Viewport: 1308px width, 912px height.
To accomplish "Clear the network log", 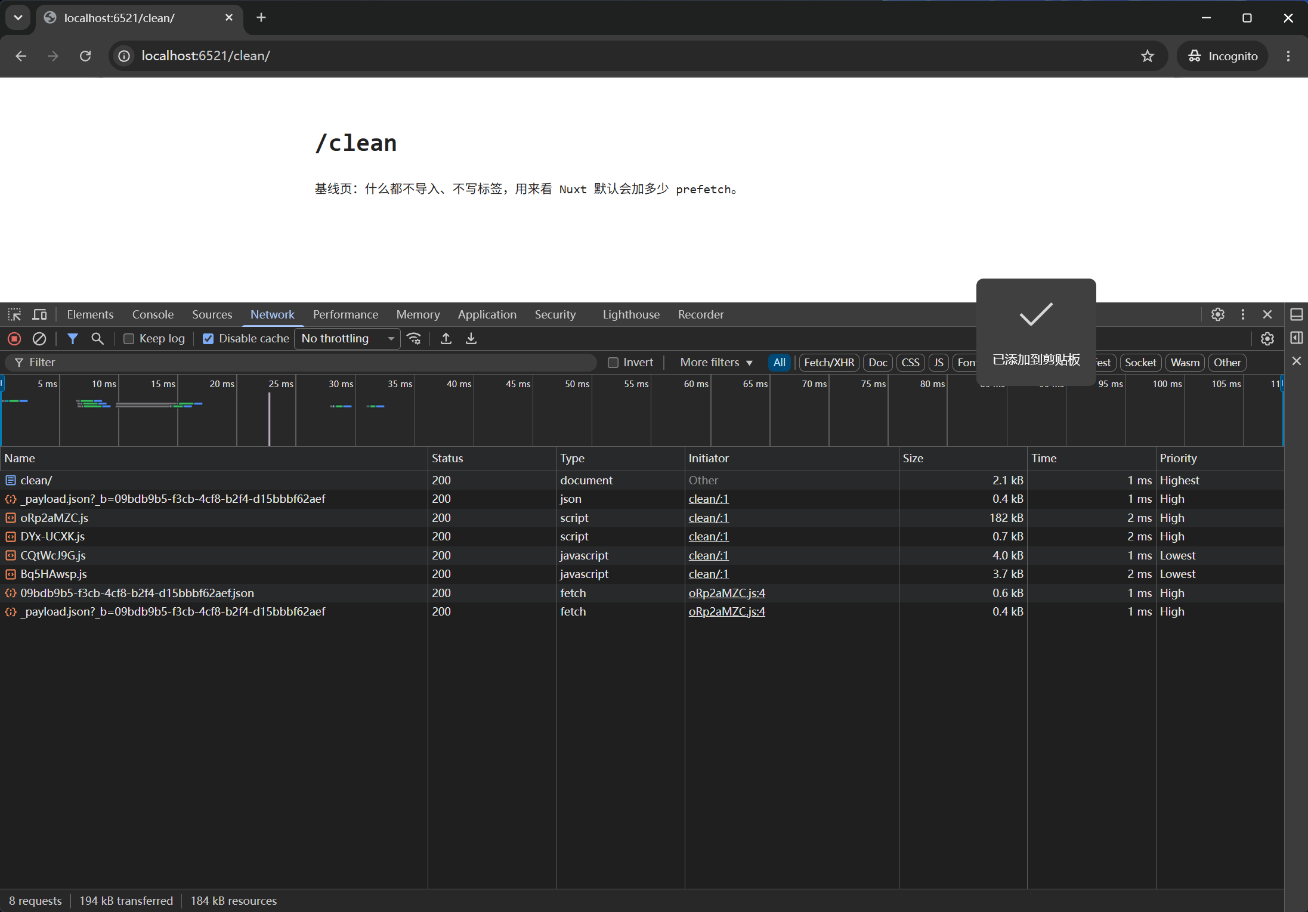I will coord(39,339).
